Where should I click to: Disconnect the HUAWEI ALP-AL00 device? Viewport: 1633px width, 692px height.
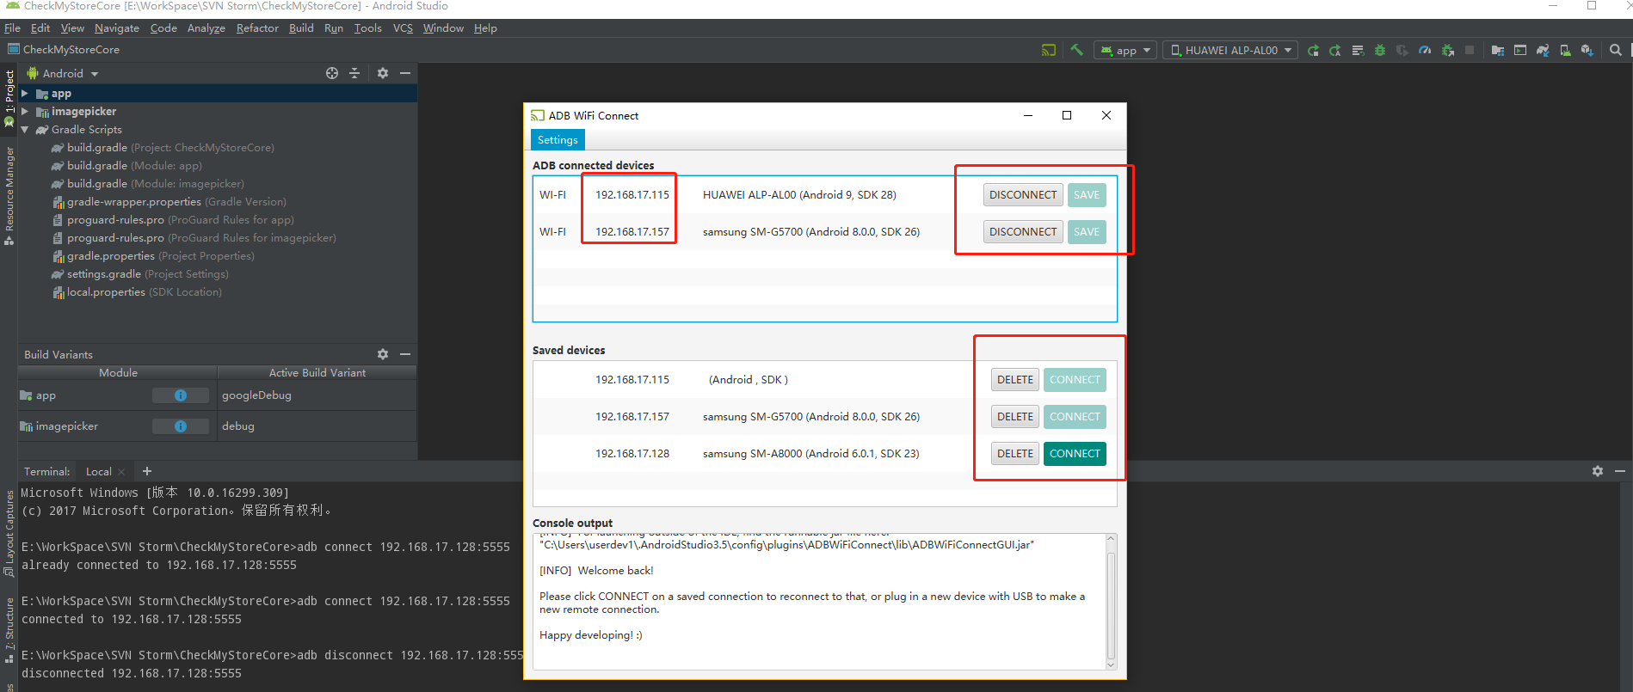(x=1023, y=195)
